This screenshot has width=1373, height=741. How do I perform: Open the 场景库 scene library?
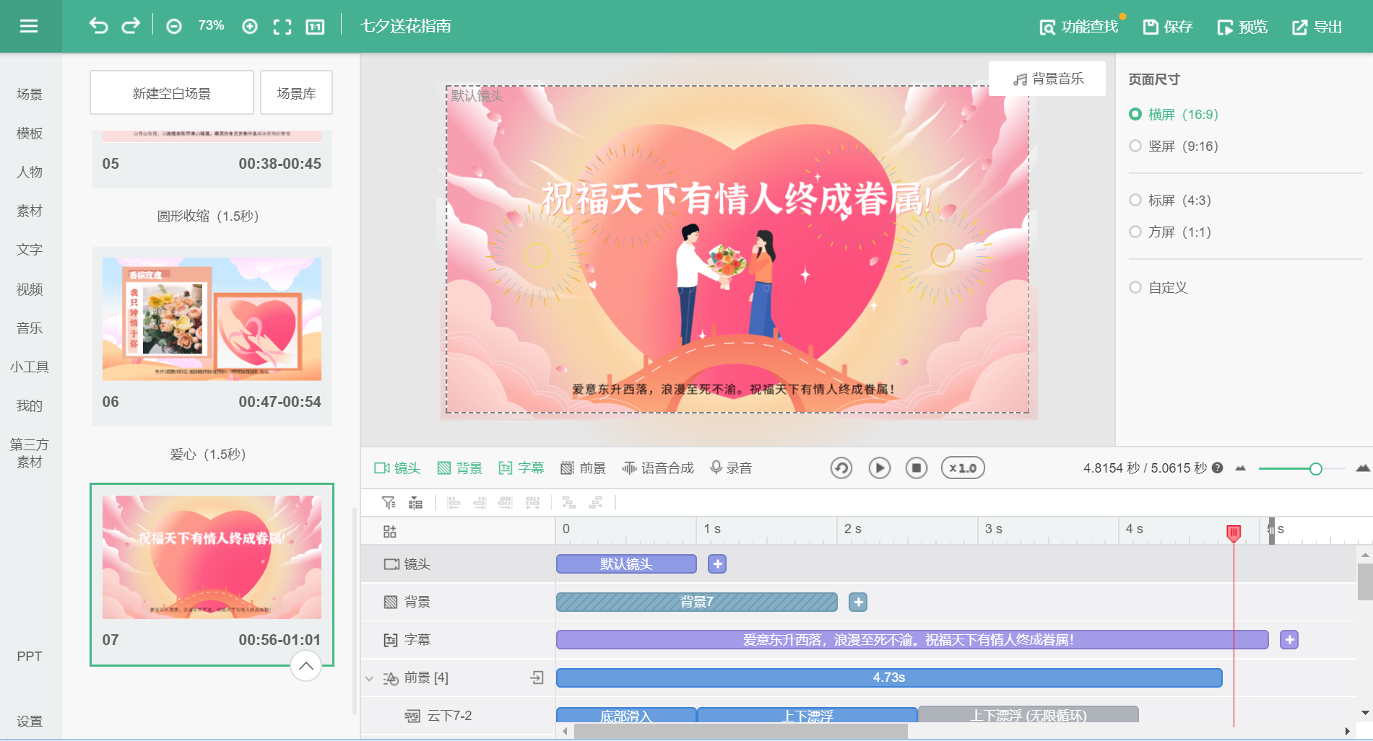[x=296, y=93]
